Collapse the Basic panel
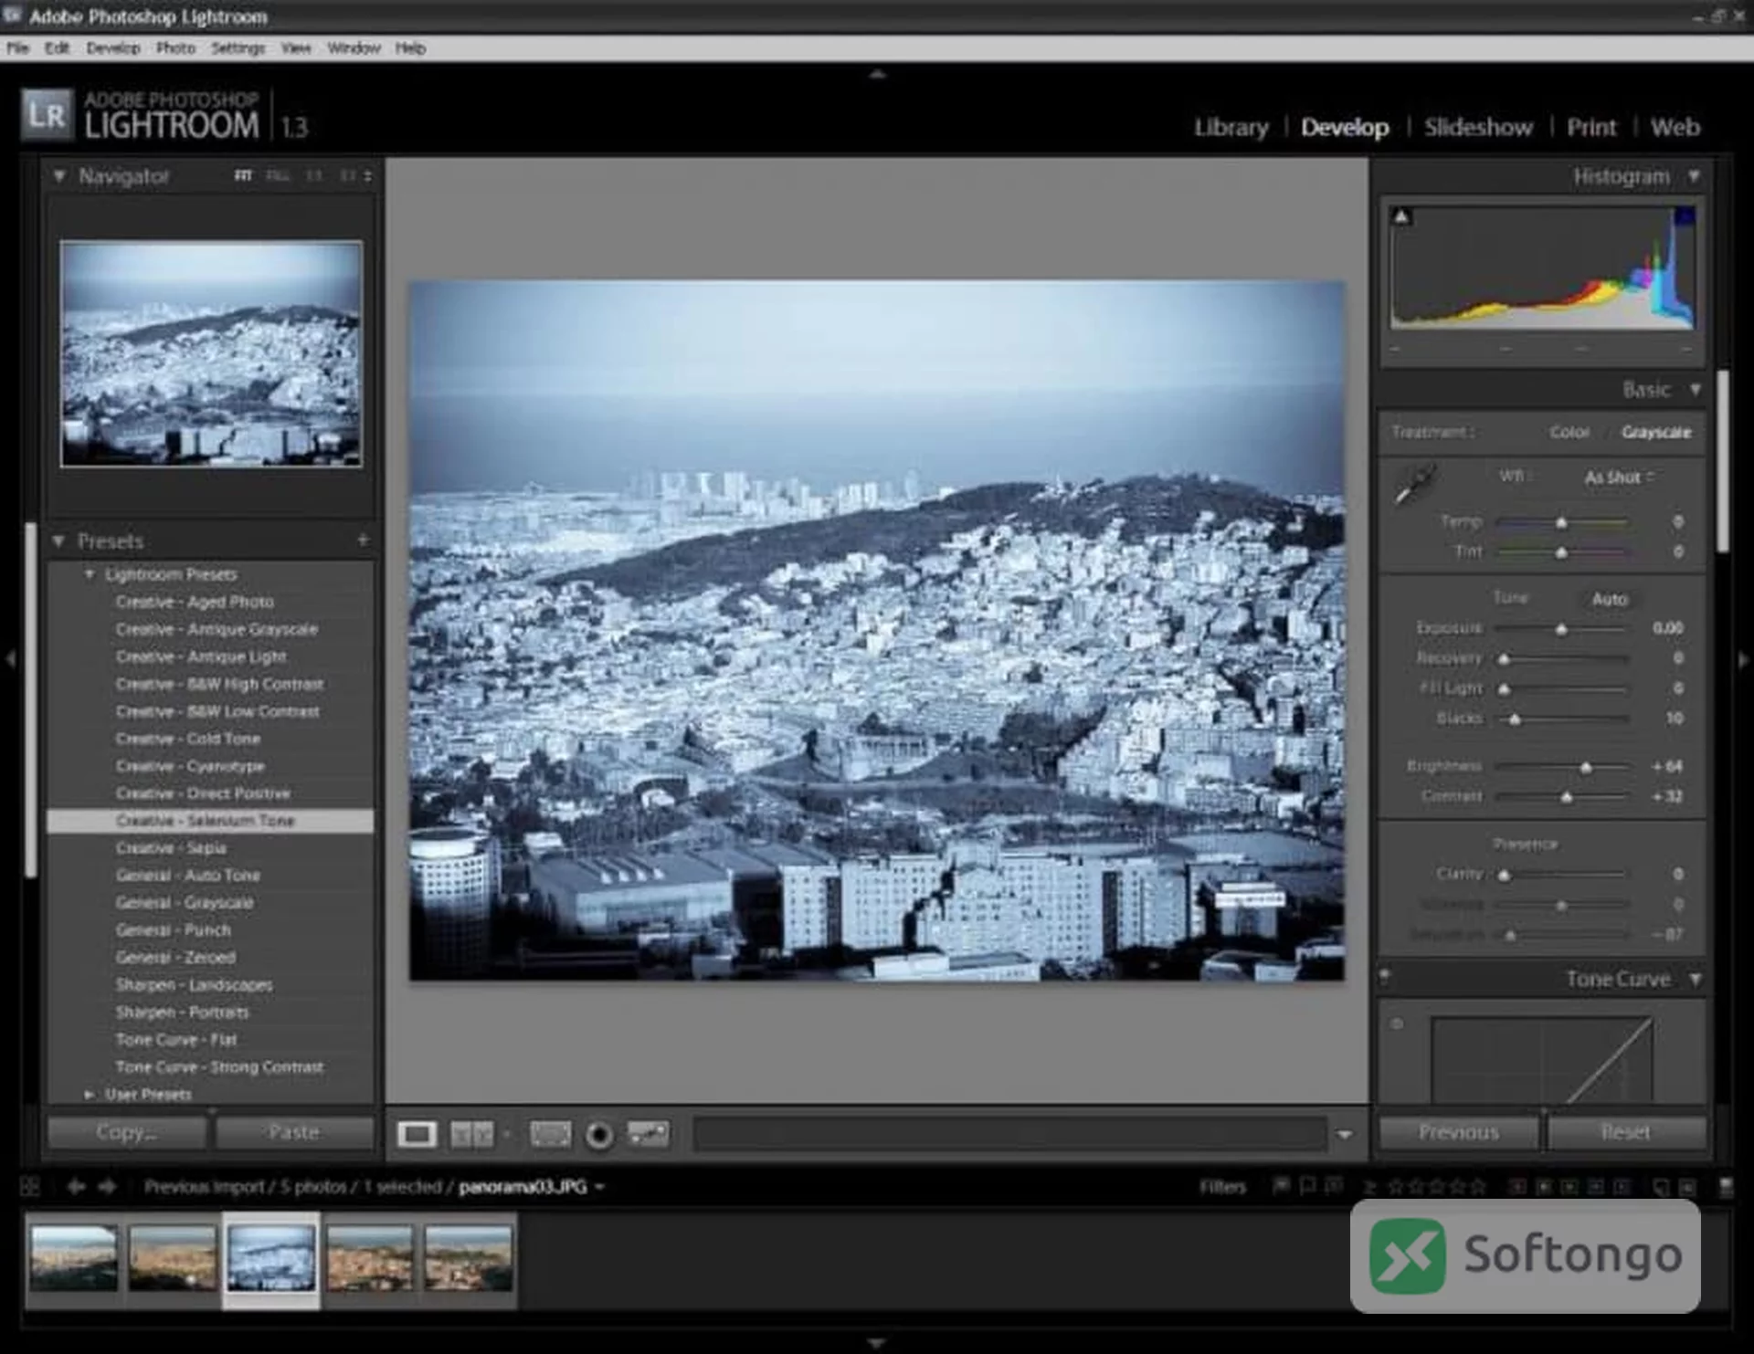The image size is (1754, 1354). click(x=1696, y=390)
